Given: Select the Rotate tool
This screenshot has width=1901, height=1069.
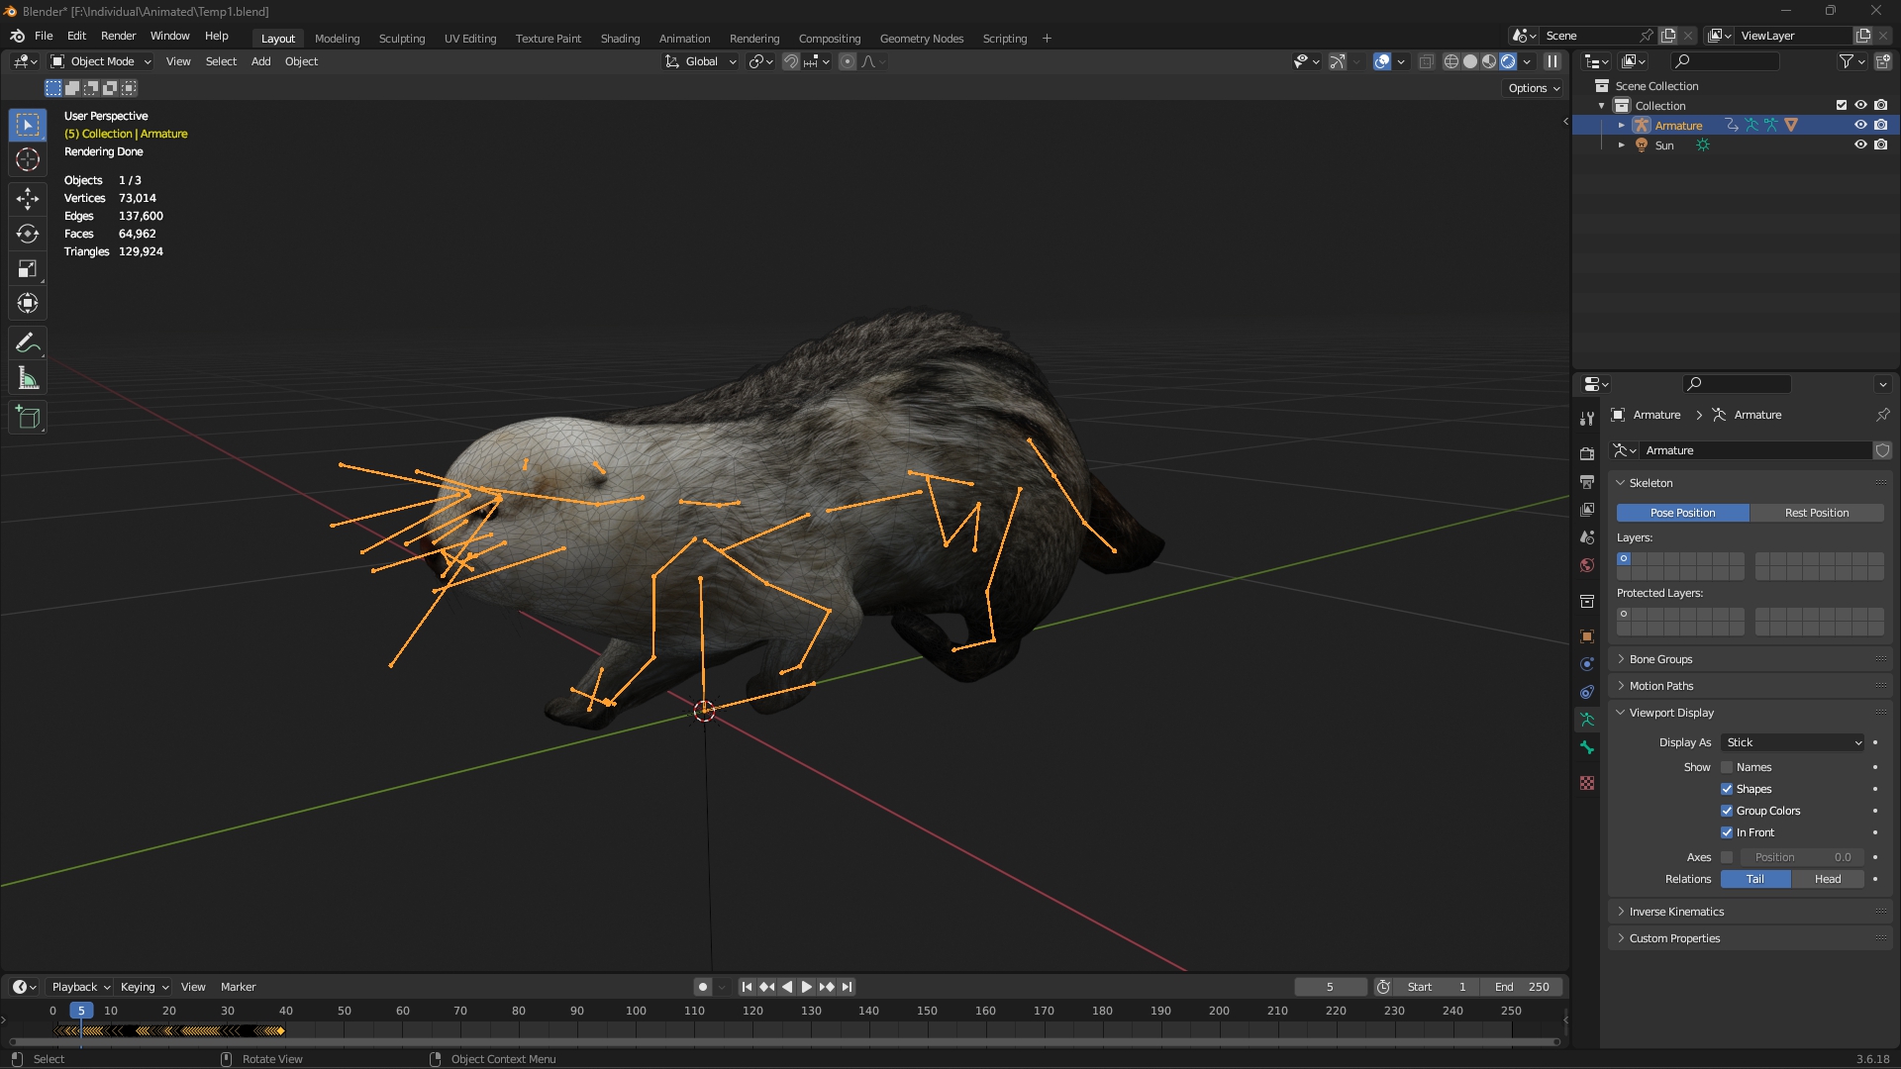Looking at the screenshot, I should 28,234.
